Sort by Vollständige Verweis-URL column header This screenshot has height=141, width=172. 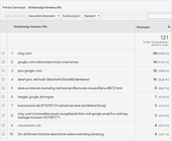click(x=30, y=27)
